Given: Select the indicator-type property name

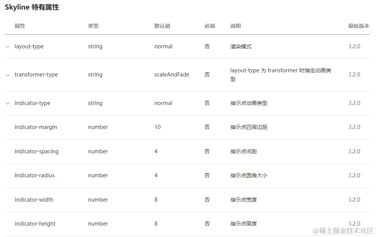Looking at the screenshot, I should click(x=32, y=103).
